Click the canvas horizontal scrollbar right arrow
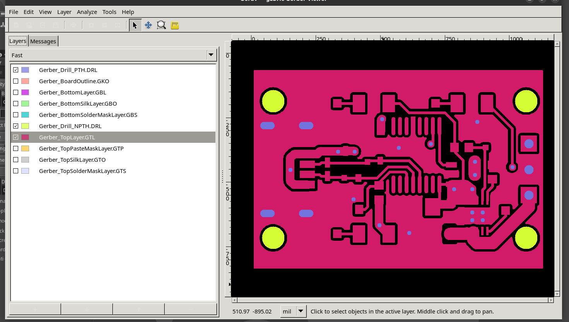 click(551, 300)
